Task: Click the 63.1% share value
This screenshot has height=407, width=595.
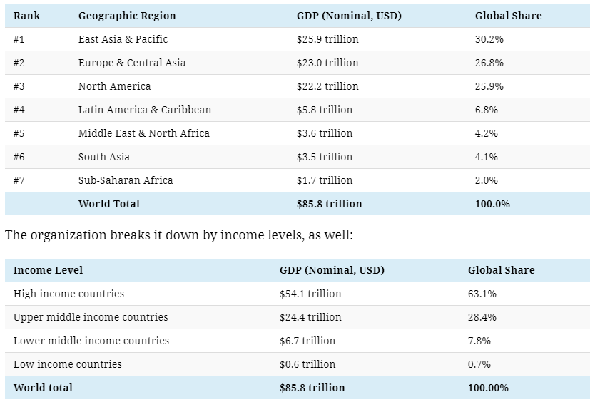Action: pos(482,294)
